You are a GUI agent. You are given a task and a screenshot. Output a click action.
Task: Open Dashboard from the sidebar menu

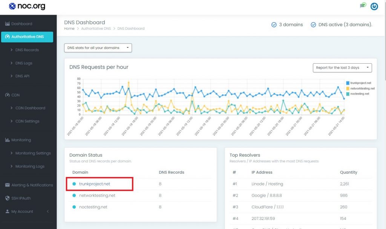click(21, 24)
